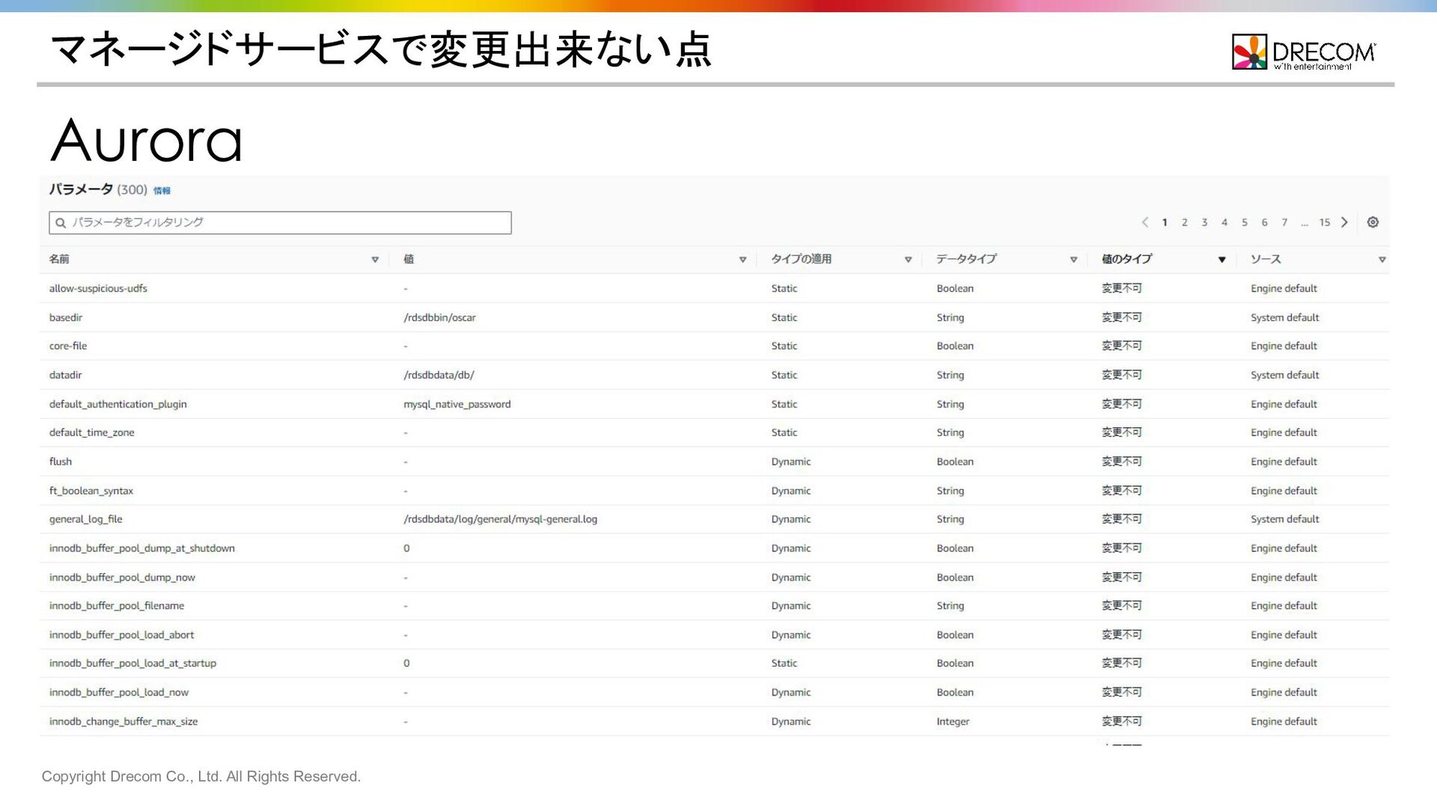Go to the next page with right chevron
1437x808 pixels.
click(1344, 222)
